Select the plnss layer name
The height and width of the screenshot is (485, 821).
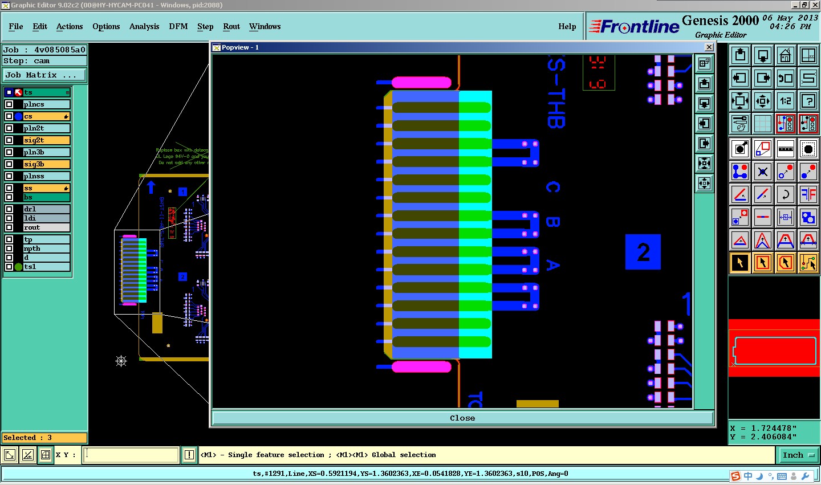click(x=46, y=176)
